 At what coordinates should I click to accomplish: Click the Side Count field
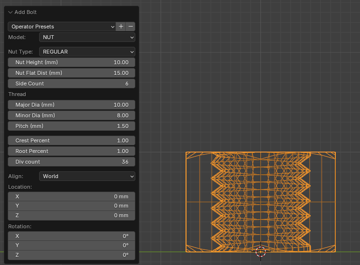(x=72, y=84)
